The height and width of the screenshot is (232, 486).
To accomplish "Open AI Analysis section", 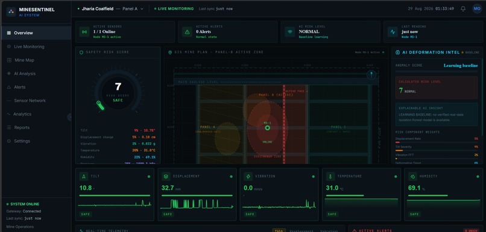I will (x=36, y=74).
